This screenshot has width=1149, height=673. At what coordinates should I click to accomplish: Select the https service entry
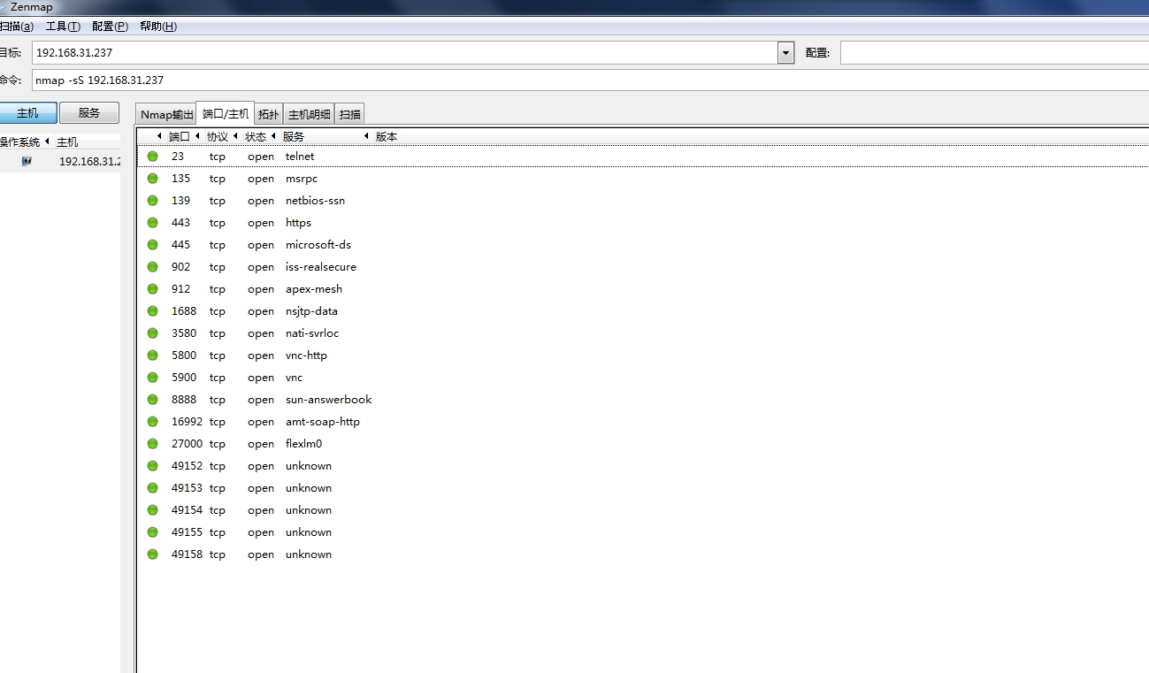[298, 223]
